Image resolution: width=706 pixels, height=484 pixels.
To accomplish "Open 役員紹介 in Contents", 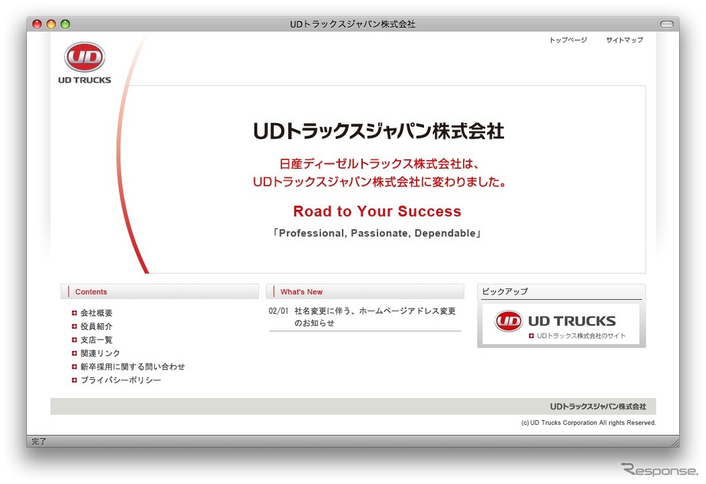I will click(x=96, y=327).
